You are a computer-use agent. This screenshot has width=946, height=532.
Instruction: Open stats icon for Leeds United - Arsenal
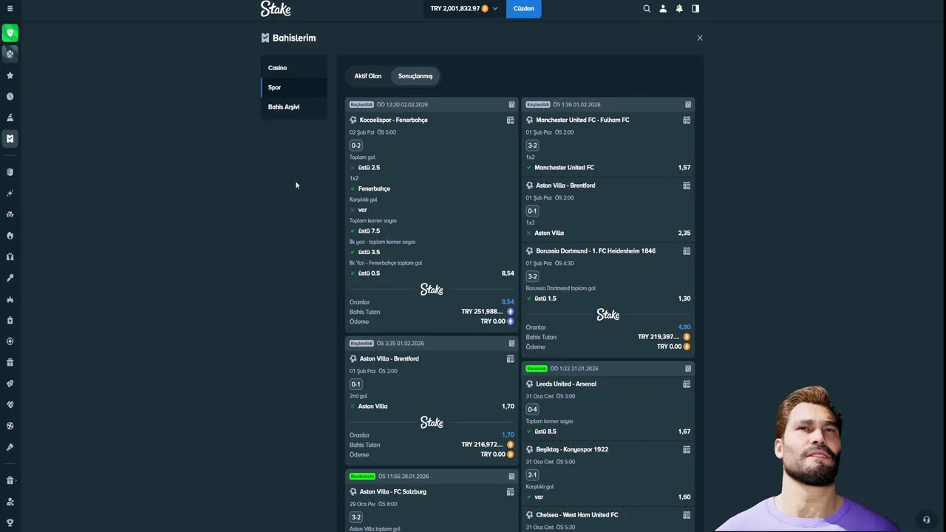[687, 384]
